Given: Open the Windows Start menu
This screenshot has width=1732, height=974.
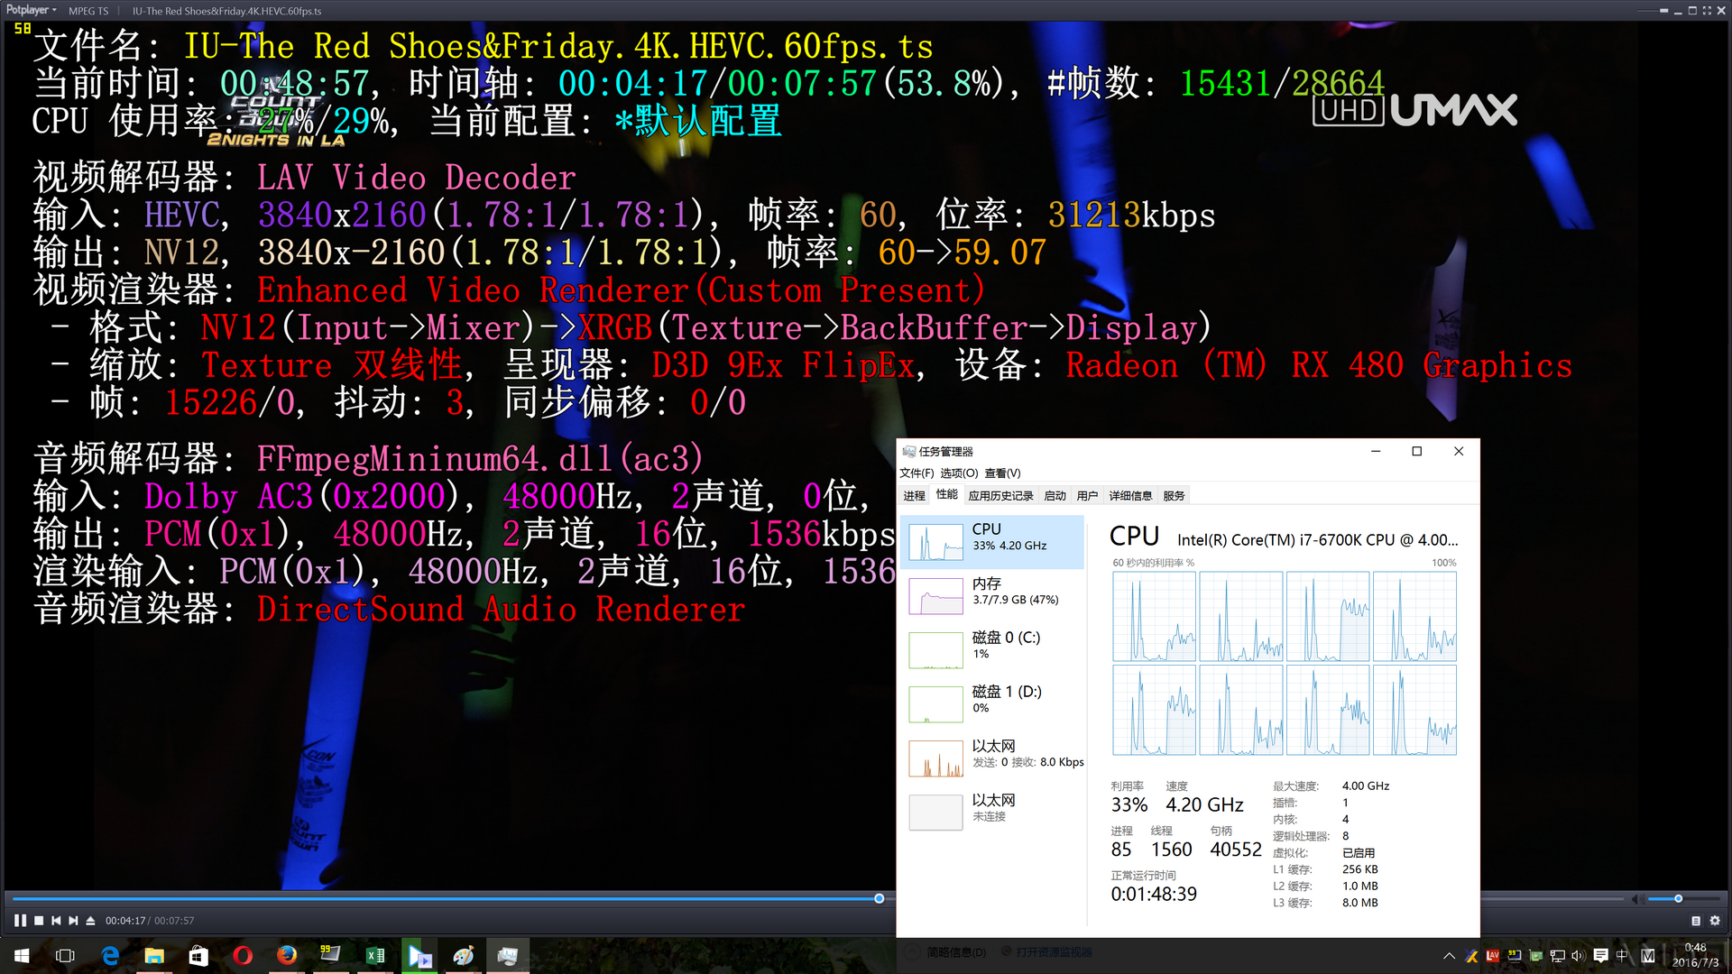Looking at the screenshot, I should point(22,956).
